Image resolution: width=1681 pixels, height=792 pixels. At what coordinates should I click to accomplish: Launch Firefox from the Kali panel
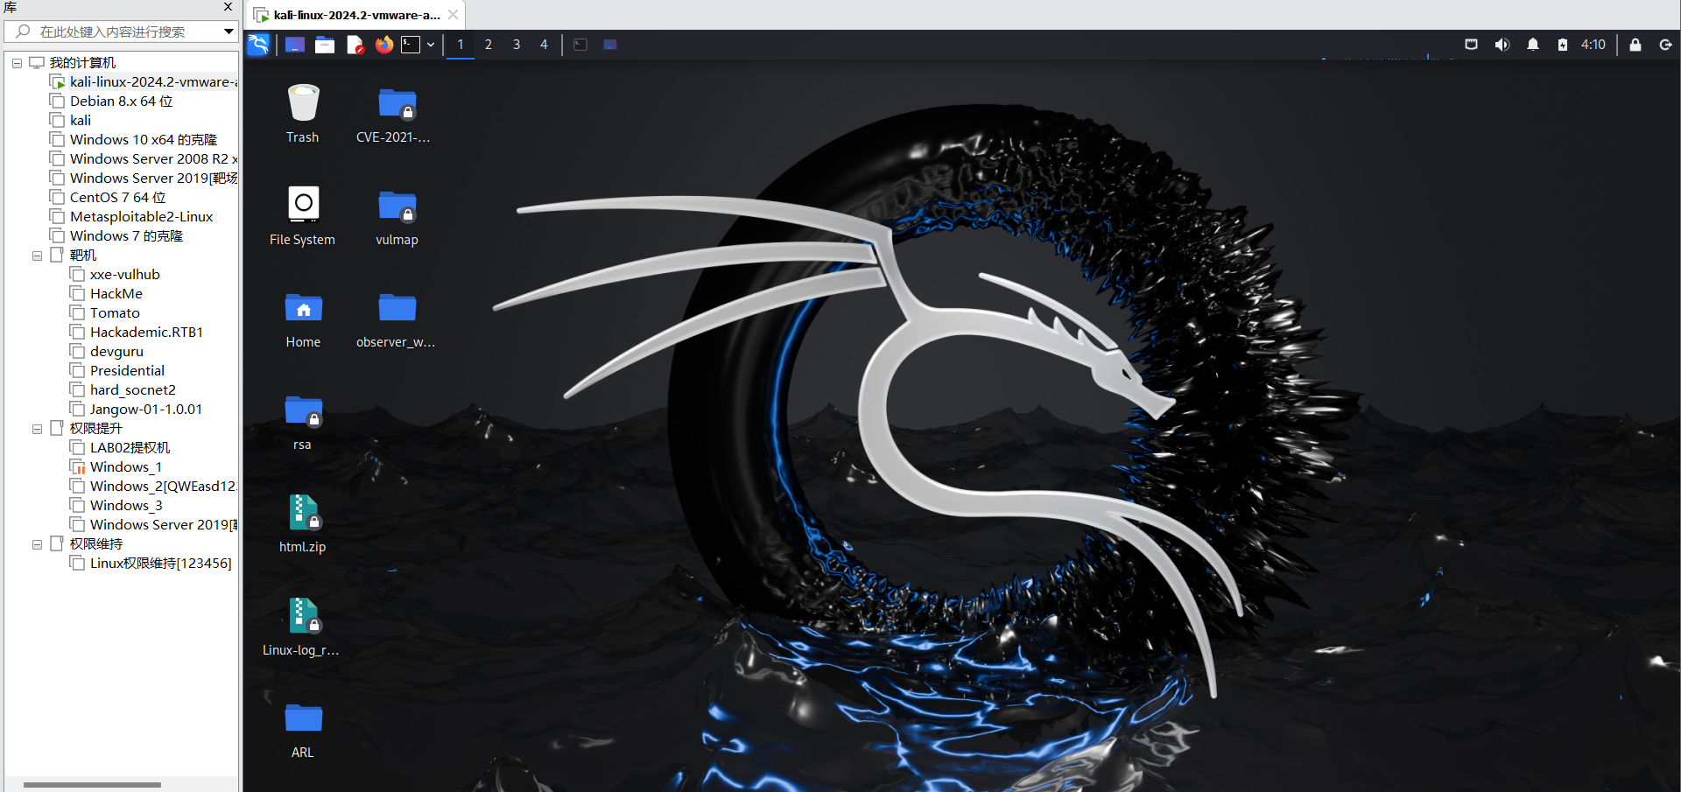point(384,45)
